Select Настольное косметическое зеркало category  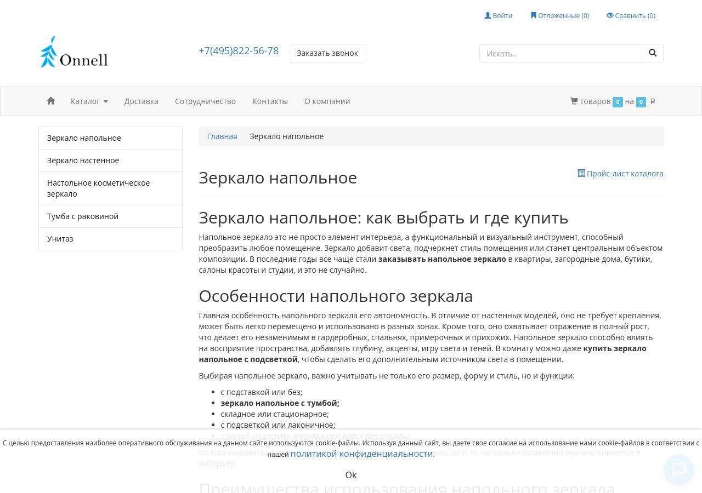(110, 188)
